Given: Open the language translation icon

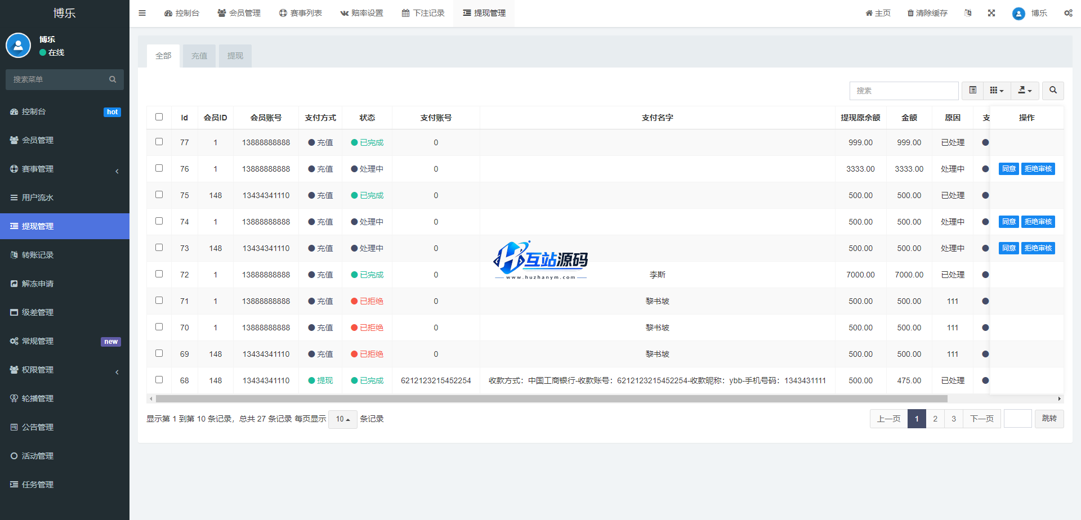Looking at the screenshot, I should (x=968, y=13).
